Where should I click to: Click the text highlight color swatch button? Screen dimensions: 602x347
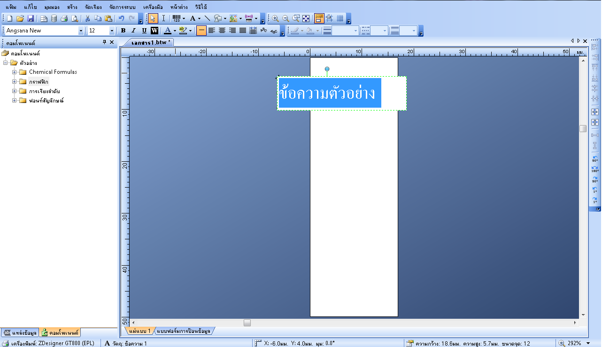183,31
